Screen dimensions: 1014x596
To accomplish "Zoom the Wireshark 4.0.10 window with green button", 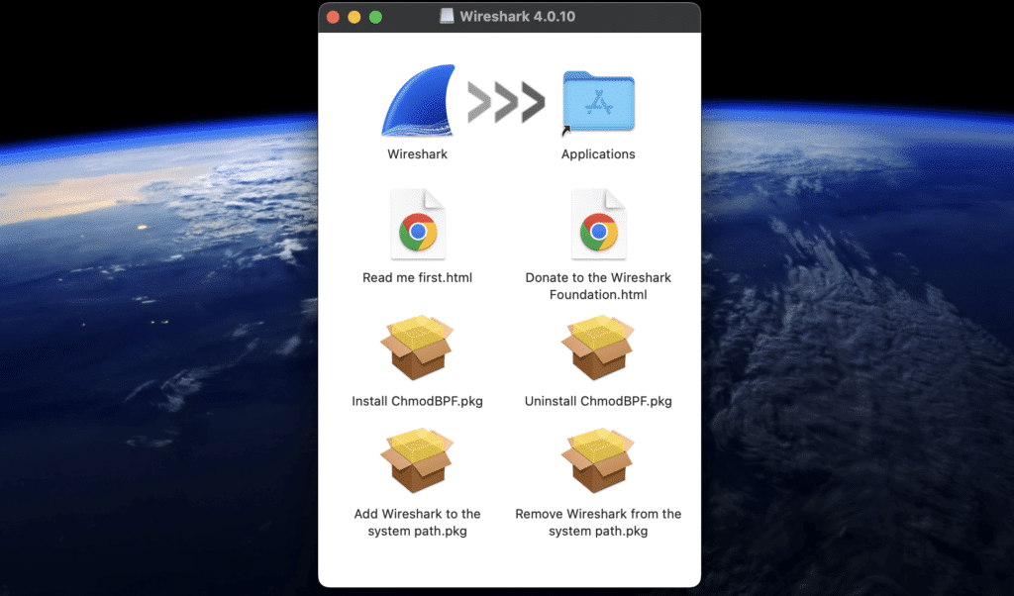I will (x=375, y=17).
